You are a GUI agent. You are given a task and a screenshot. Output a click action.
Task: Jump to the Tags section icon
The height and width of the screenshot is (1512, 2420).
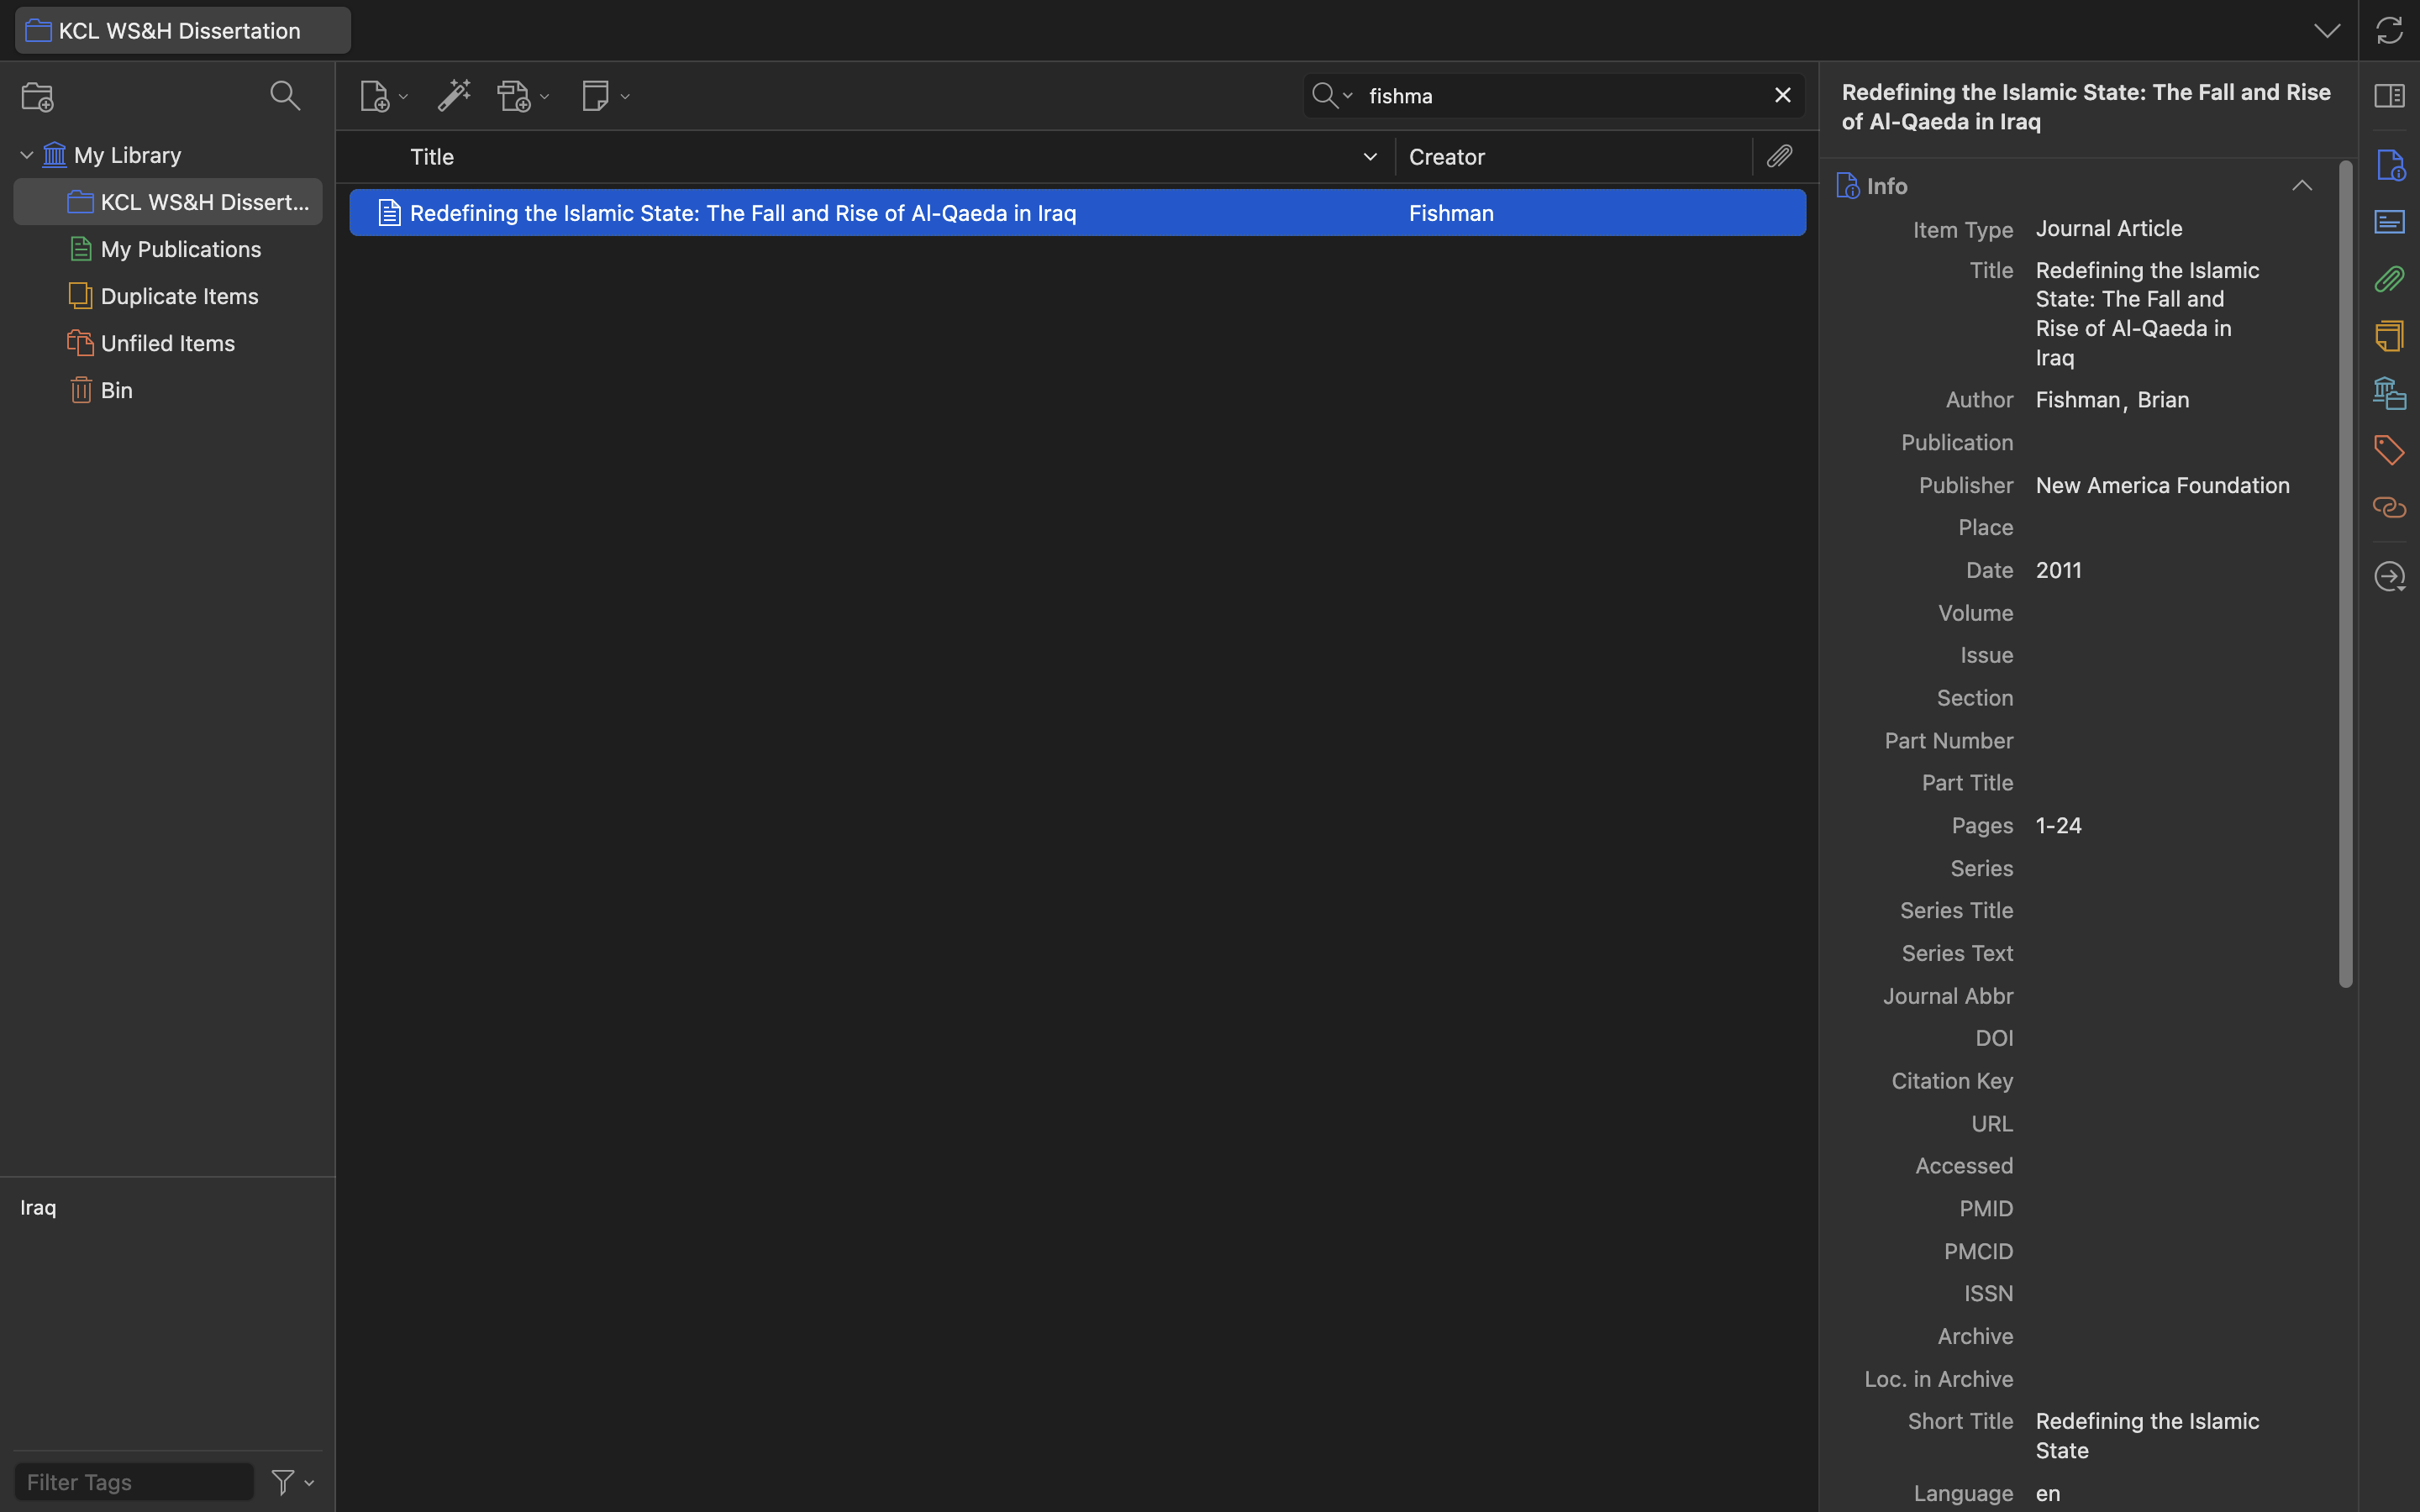2389,450
